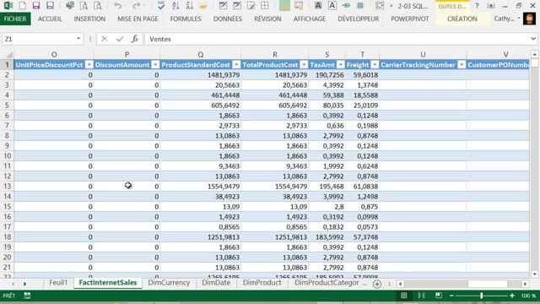Expand the Name Box dropdown arrow
Viewport: 540px width, 304px height.
pyautogui.click(x=78, y=39)
